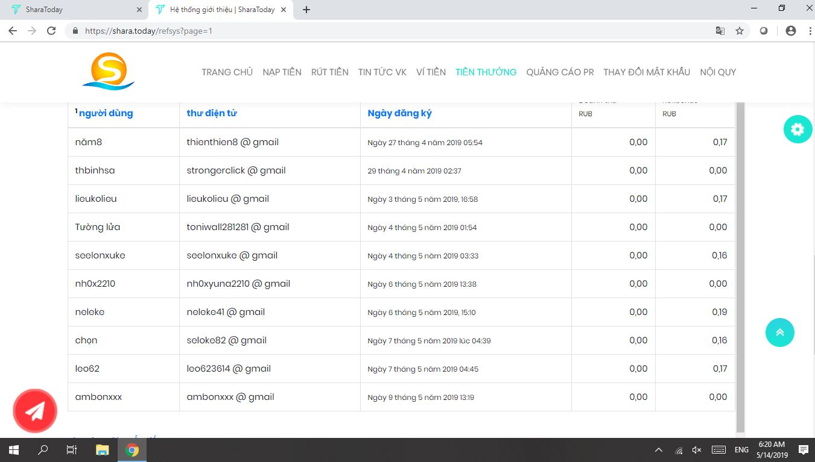Click the taskbar search magnifier
This screenshot has height=462, width=815.
(43, 450)
